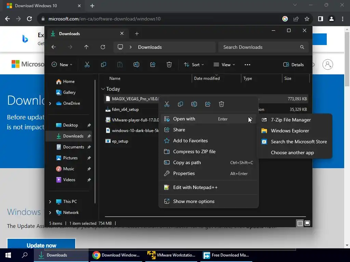350x262 pixels.
Task: Click Rename icon in Explorer toolbar
Action: tap(136, 64)
